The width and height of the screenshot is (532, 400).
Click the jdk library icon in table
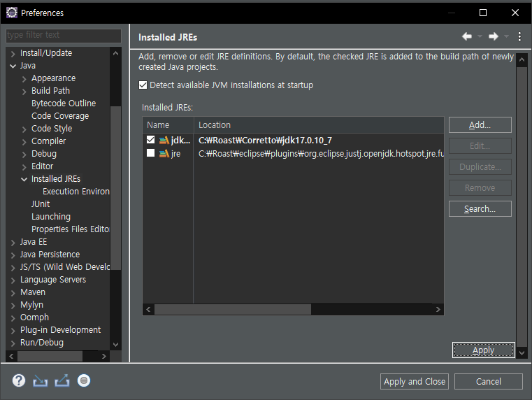164,140
